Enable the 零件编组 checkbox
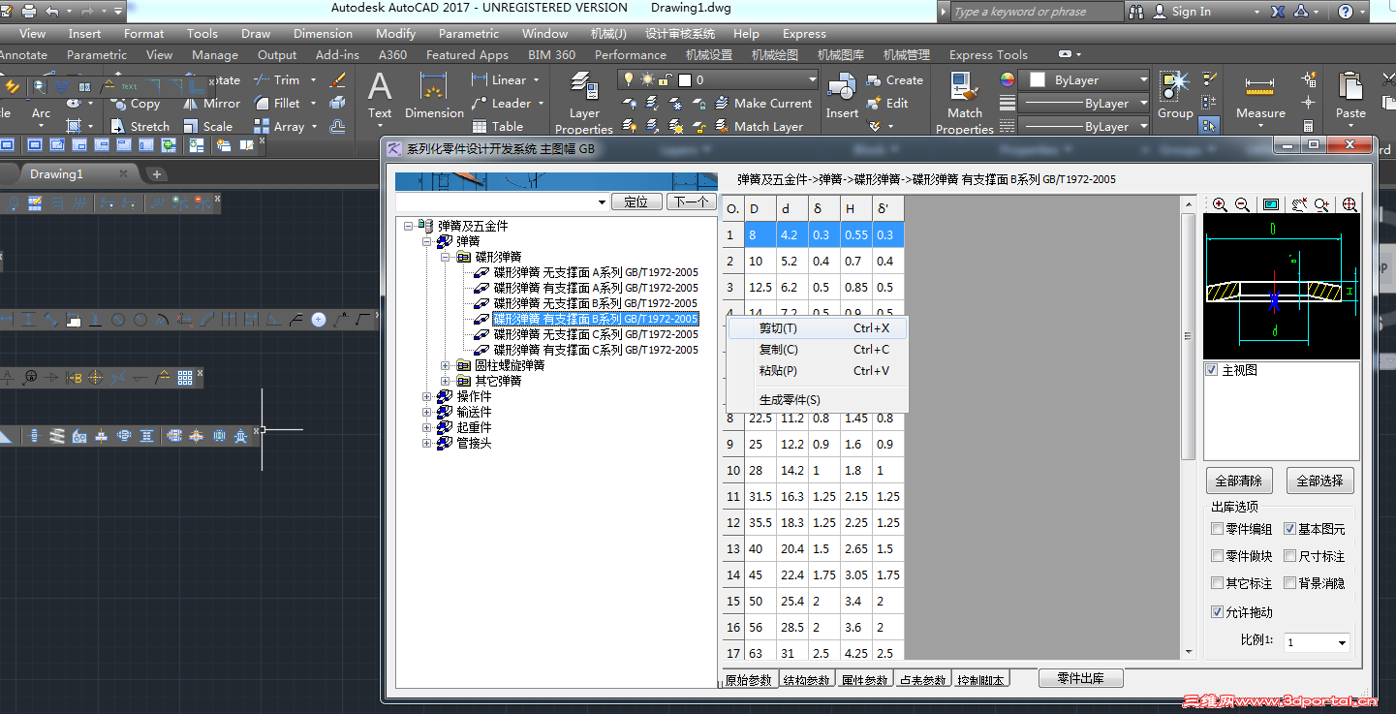This screenshot has width=1396, height=714. (1218, 529)
